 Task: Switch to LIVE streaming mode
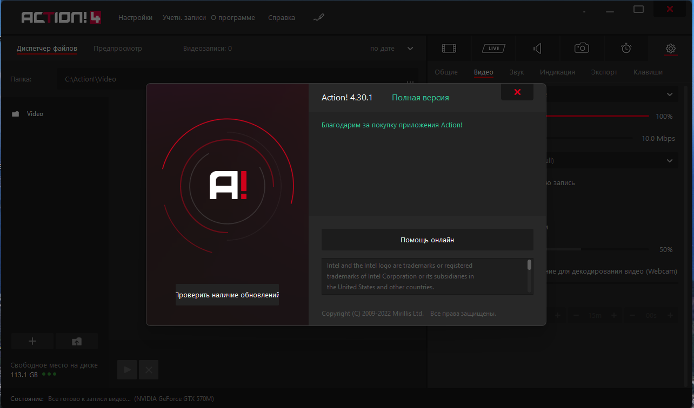493,49
